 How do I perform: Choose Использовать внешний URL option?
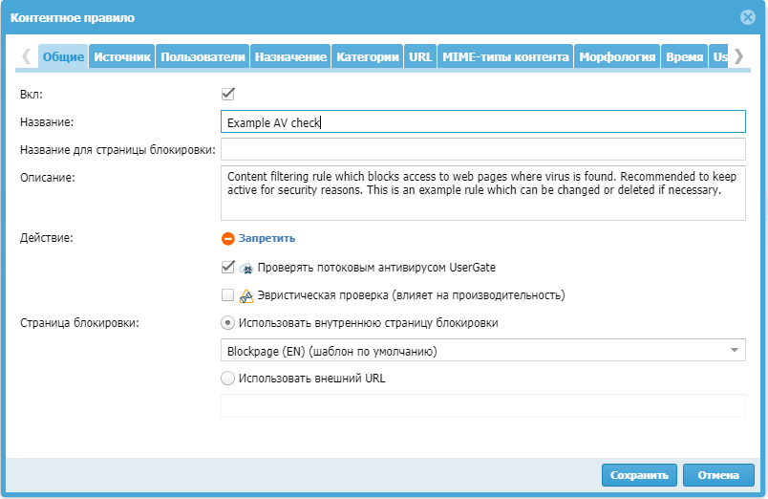227,378
